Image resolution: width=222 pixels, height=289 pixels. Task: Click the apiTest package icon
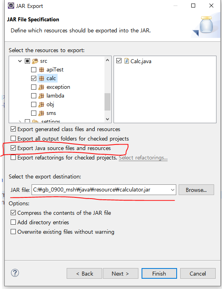(x=41, y=69)
